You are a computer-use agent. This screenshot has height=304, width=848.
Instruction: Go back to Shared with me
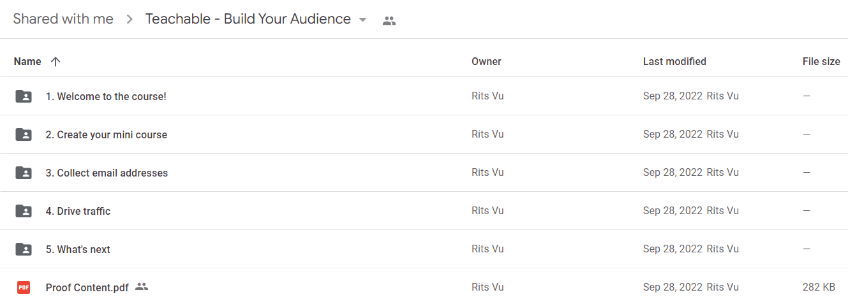pos(63,19)
